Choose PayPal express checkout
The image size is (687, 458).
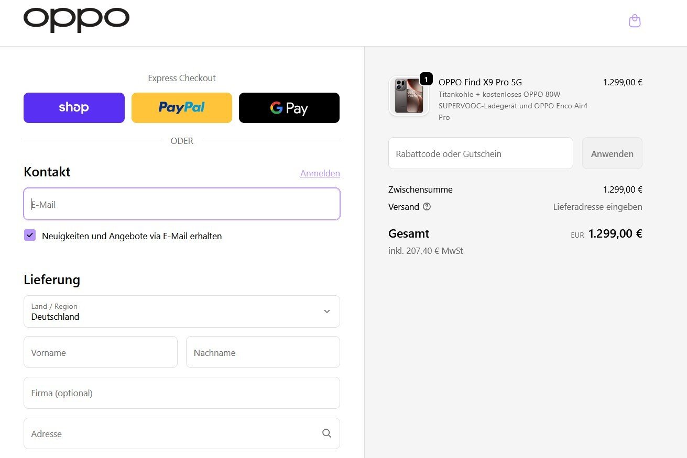[x=181, y=108]
